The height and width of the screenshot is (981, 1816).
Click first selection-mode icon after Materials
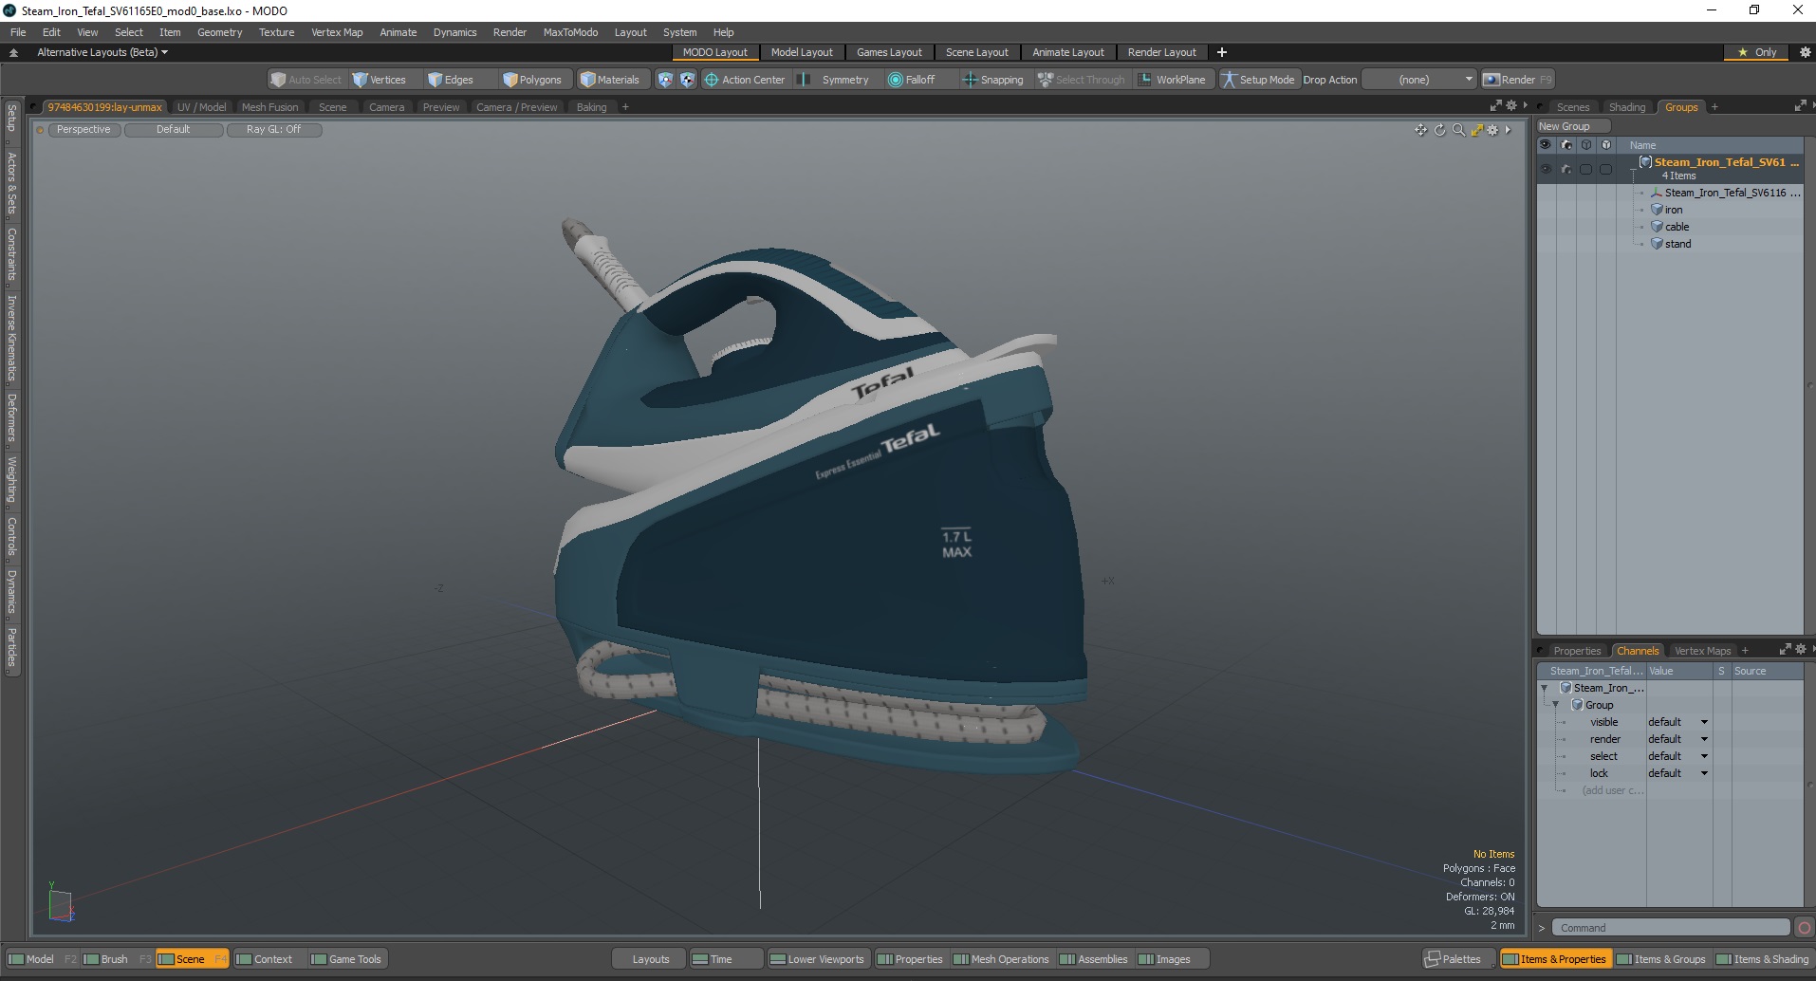point(665,80)
